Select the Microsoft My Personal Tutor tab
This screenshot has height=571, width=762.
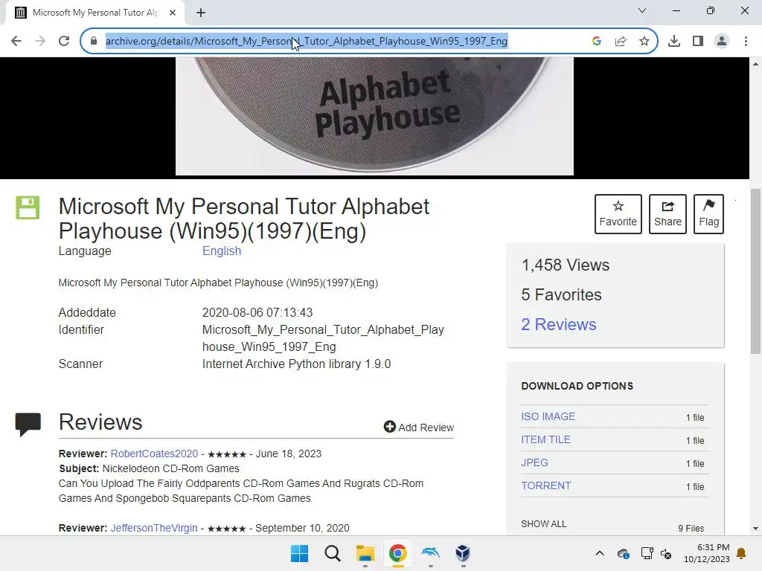95,13
